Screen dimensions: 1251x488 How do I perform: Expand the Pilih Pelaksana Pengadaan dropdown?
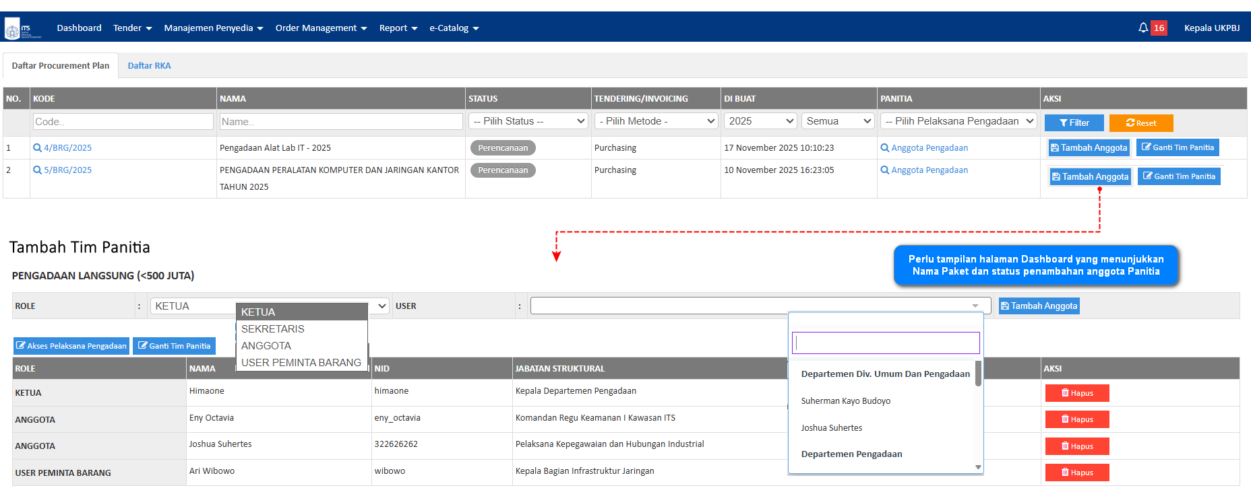click(958, 121)
